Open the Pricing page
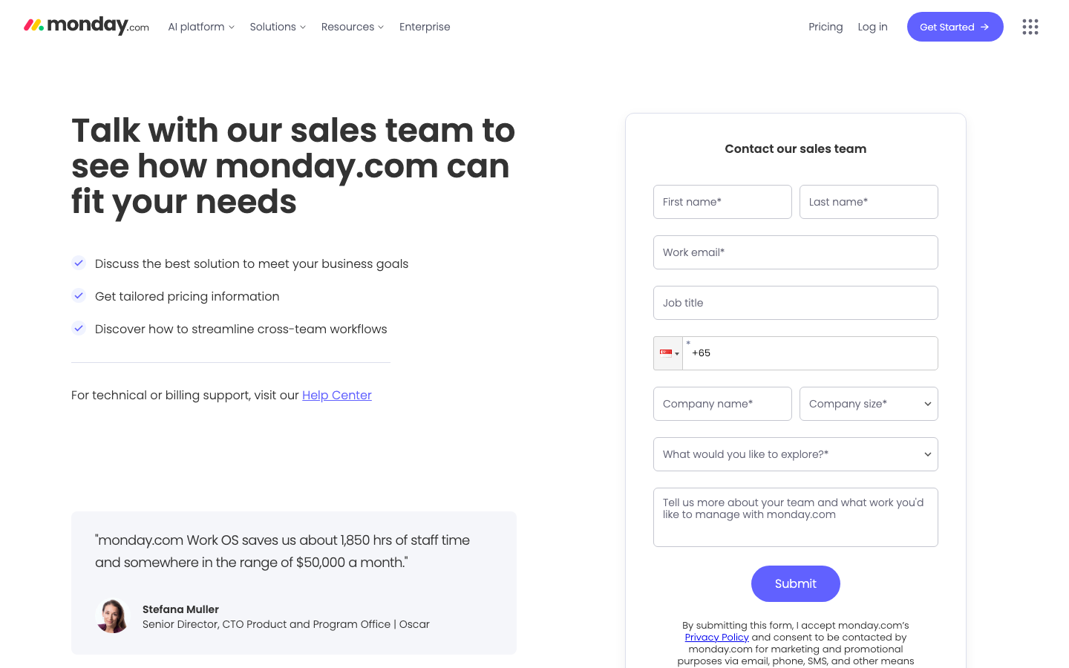 [826, 27]
